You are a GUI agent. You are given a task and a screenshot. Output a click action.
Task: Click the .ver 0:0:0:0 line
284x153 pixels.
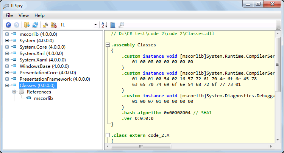(137, 118)
